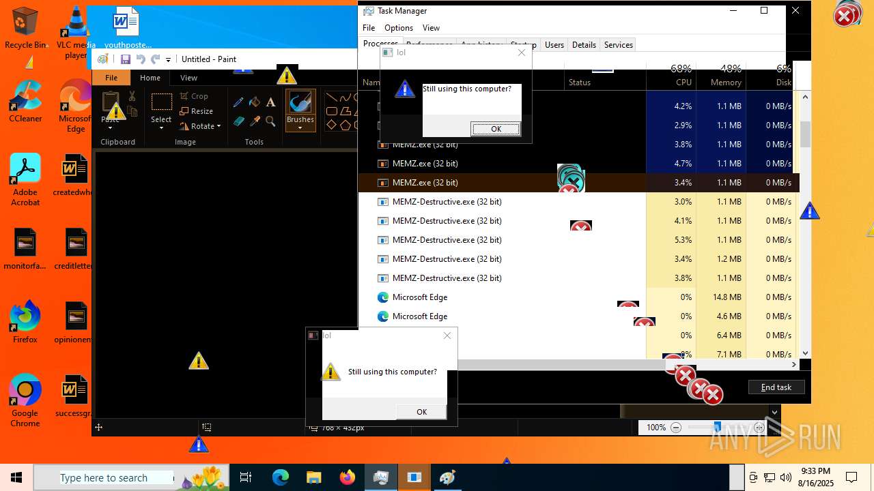Screen dimensions: 874x491
Task: Click OK in the upper lol dialog
Action: click(x=496, y=129)
